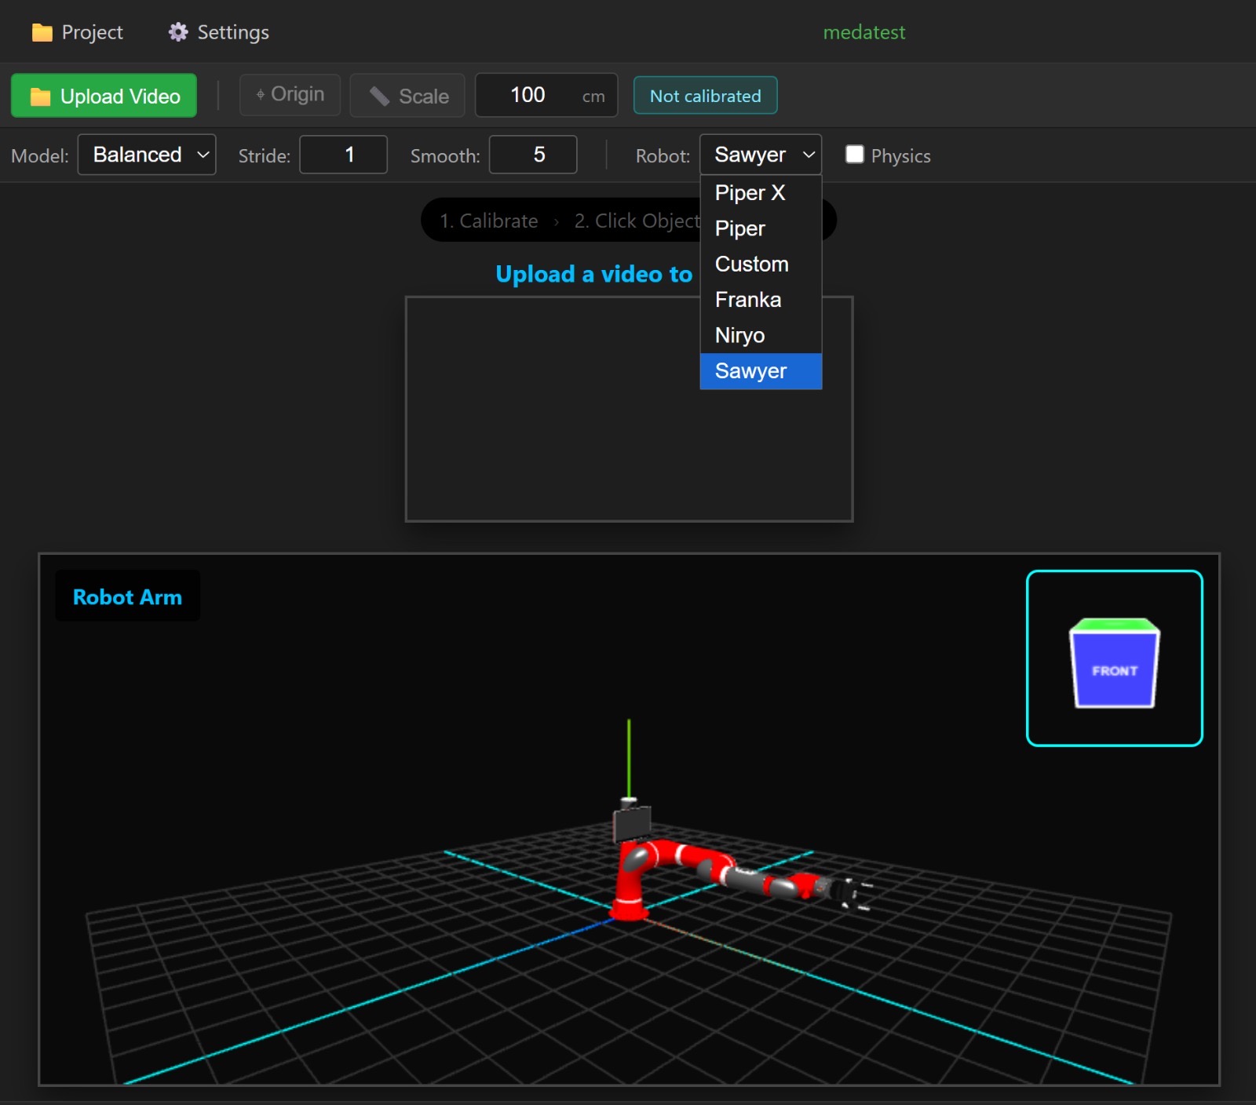Click the Project folder icon

click(x=43, y=32)
